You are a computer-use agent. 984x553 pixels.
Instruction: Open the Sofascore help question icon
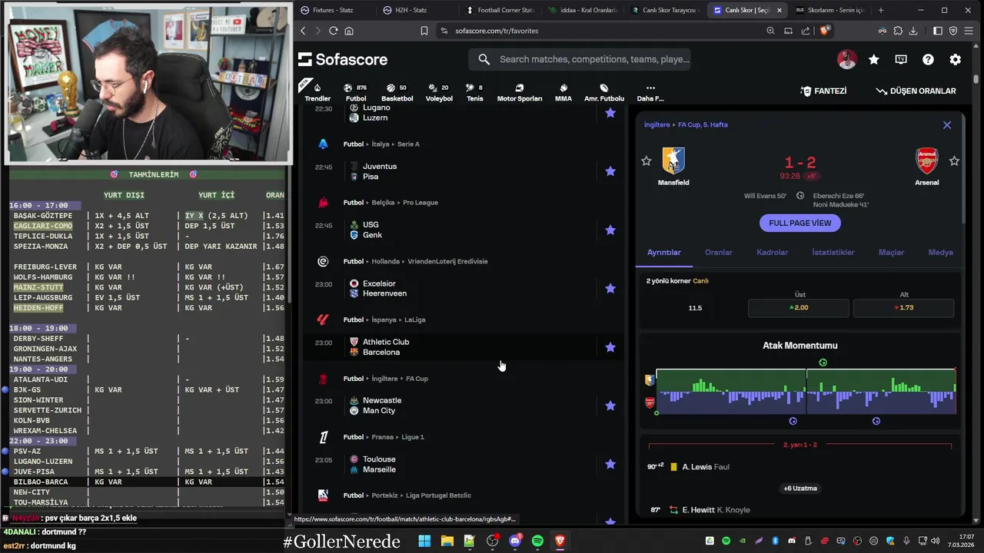[928, 59]
